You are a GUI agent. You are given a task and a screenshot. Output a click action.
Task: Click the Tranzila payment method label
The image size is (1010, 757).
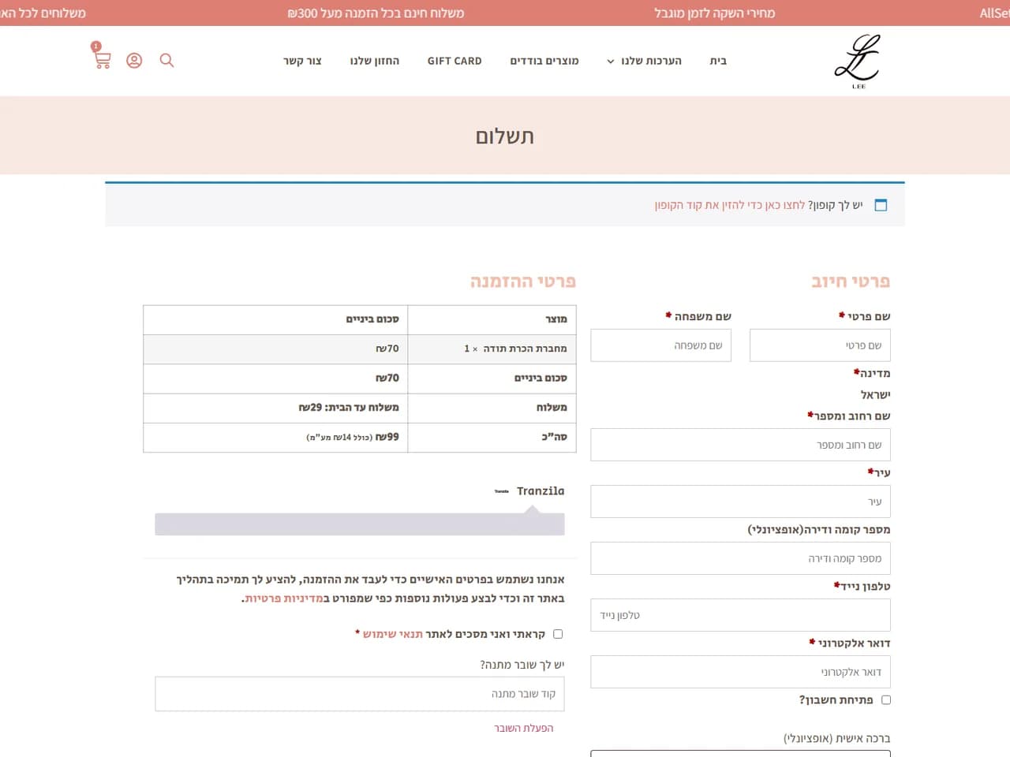point(541,491)
